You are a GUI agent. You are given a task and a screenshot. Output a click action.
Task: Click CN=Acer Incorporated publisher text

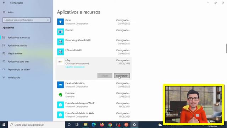77,64
